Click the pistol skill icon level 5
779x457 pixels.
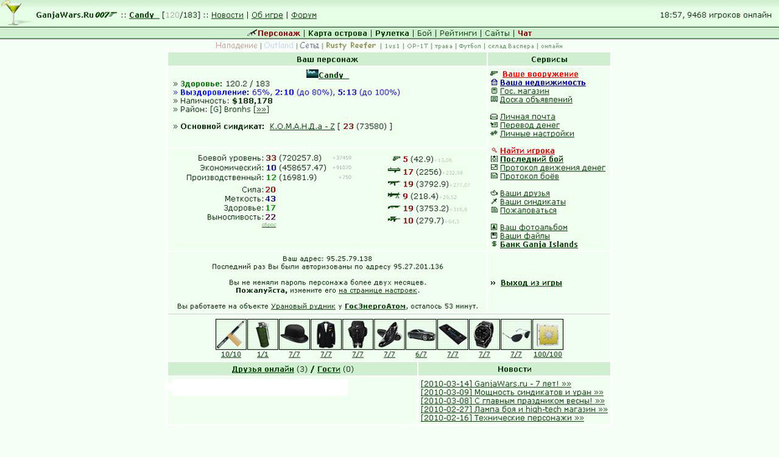point(396,159)
